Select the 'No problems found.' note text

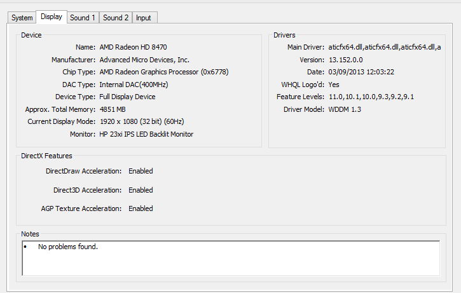point(68,247)
